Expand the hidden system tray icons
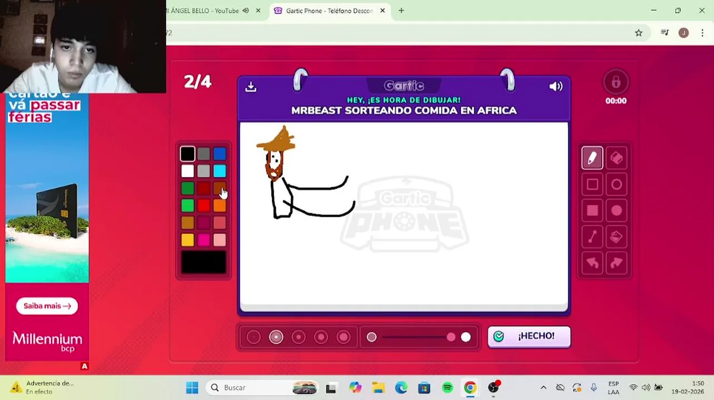The image size is (714, 400). [x=543, y=388]
